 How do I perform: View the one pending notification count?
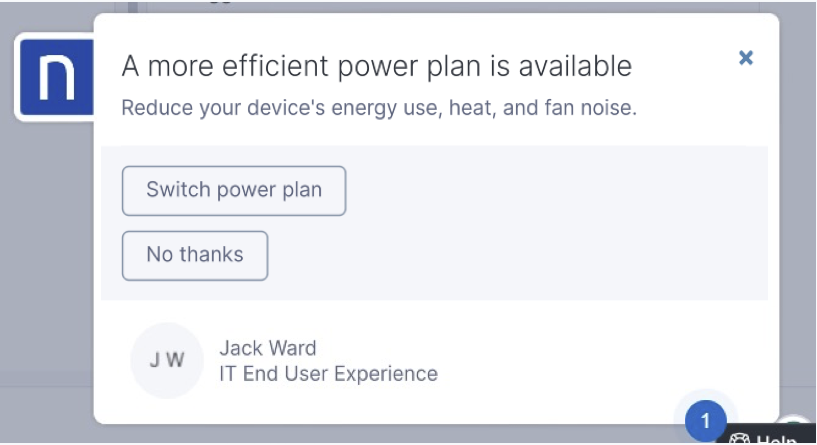click(x=705, y=421)
